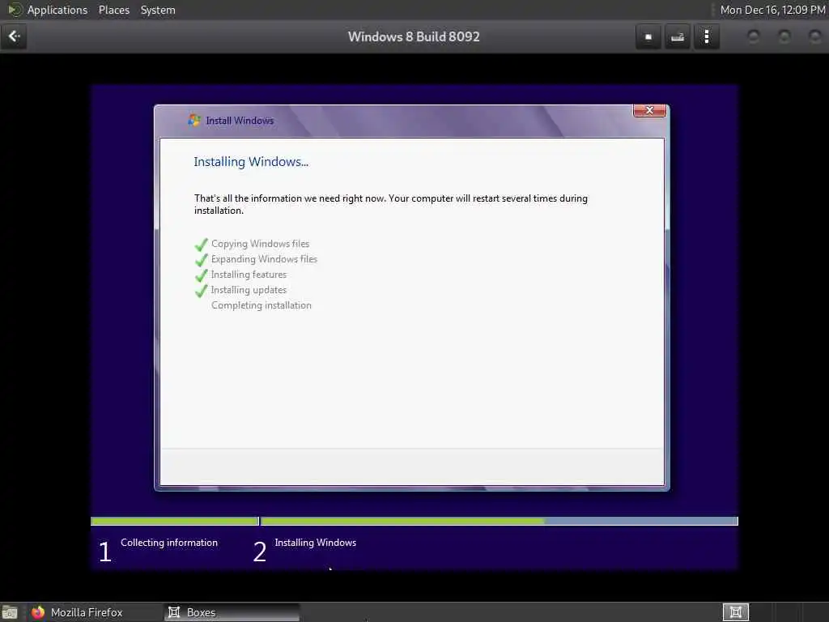Click the show desktop icon in bottom panel

coord(10,613)
